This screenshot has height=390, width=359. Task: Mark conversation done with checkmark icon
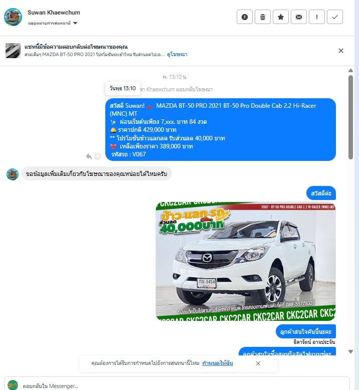click(334, 17)
